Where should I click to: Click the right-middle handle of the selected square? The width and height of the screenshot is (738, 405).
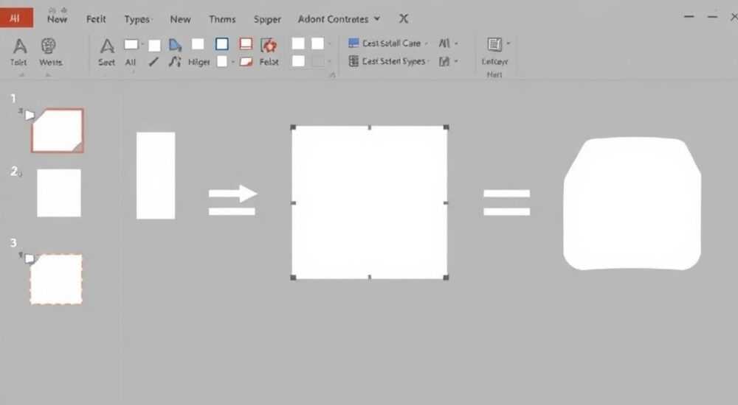446,203
